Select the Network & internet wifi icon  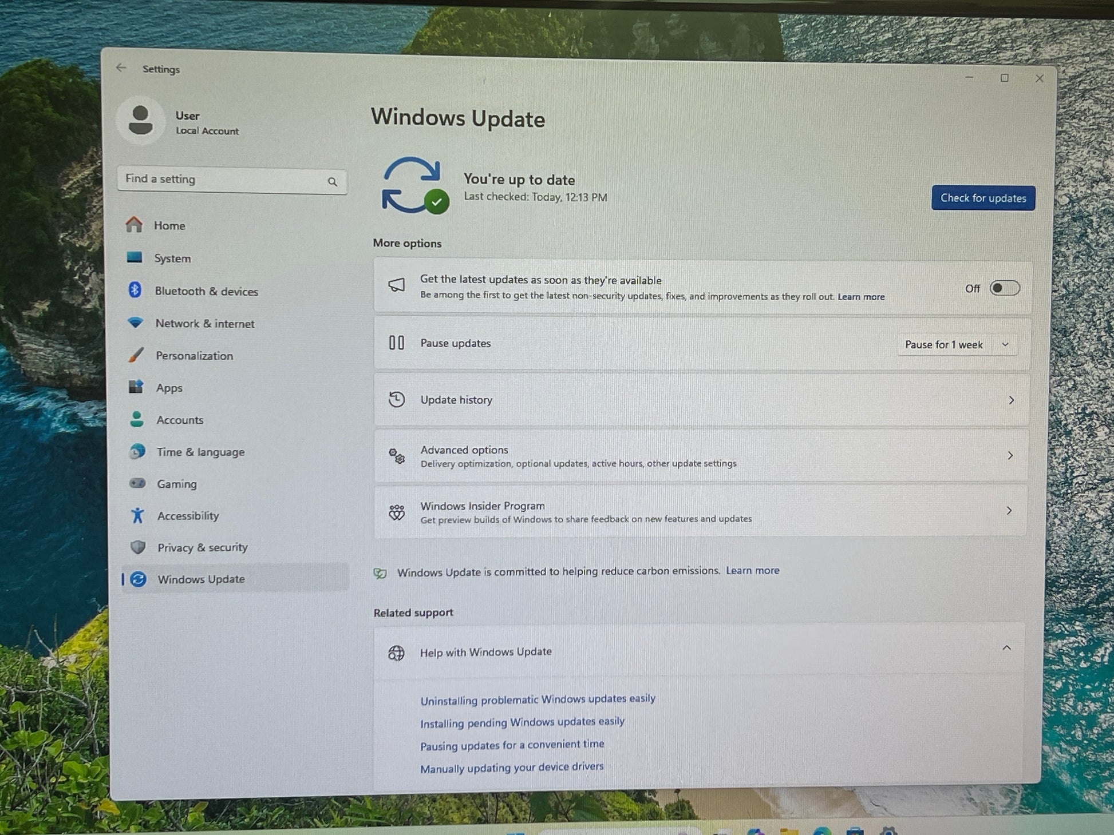tap(136, 323)
